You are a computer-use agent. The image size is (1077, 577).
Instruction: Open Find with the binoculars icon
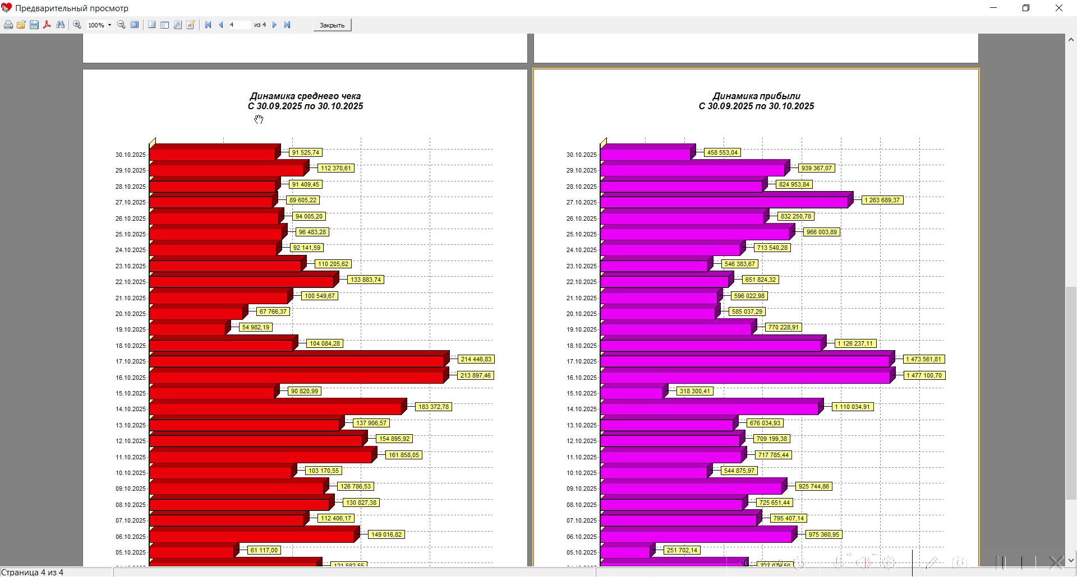pos(61,25)
